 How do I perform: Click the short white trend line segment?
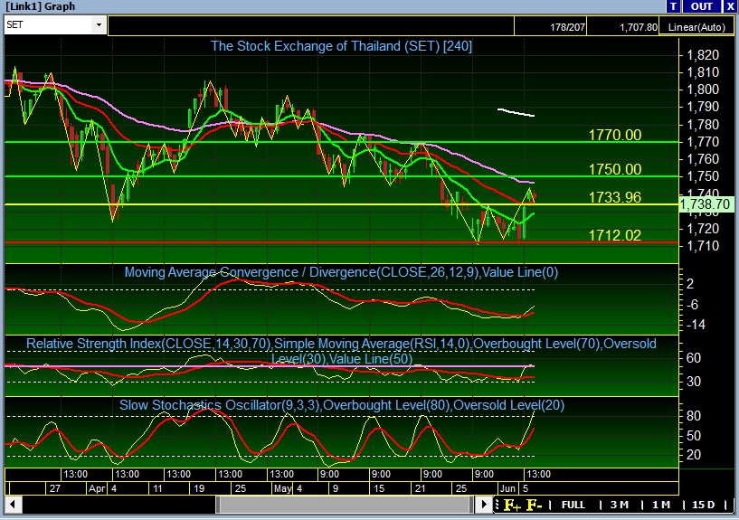coord(516,112)
